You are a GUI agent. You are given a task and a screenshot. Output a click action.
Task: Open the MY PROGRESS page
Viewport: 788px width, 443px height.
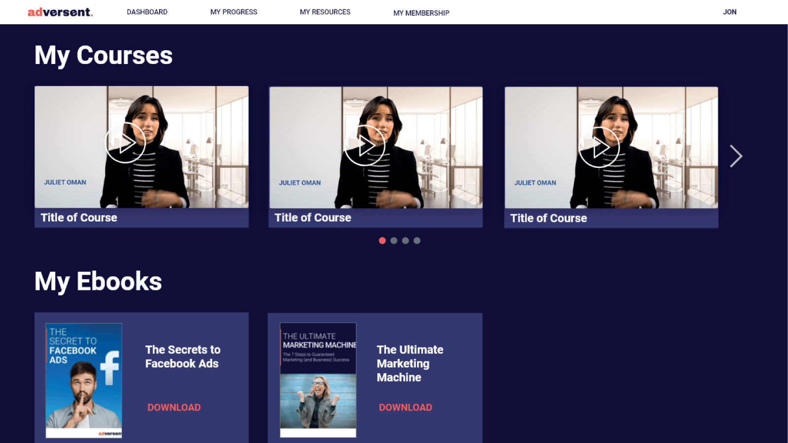point(233,12)
